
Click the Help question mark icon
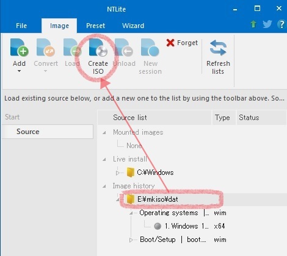(x=282, y=24)
